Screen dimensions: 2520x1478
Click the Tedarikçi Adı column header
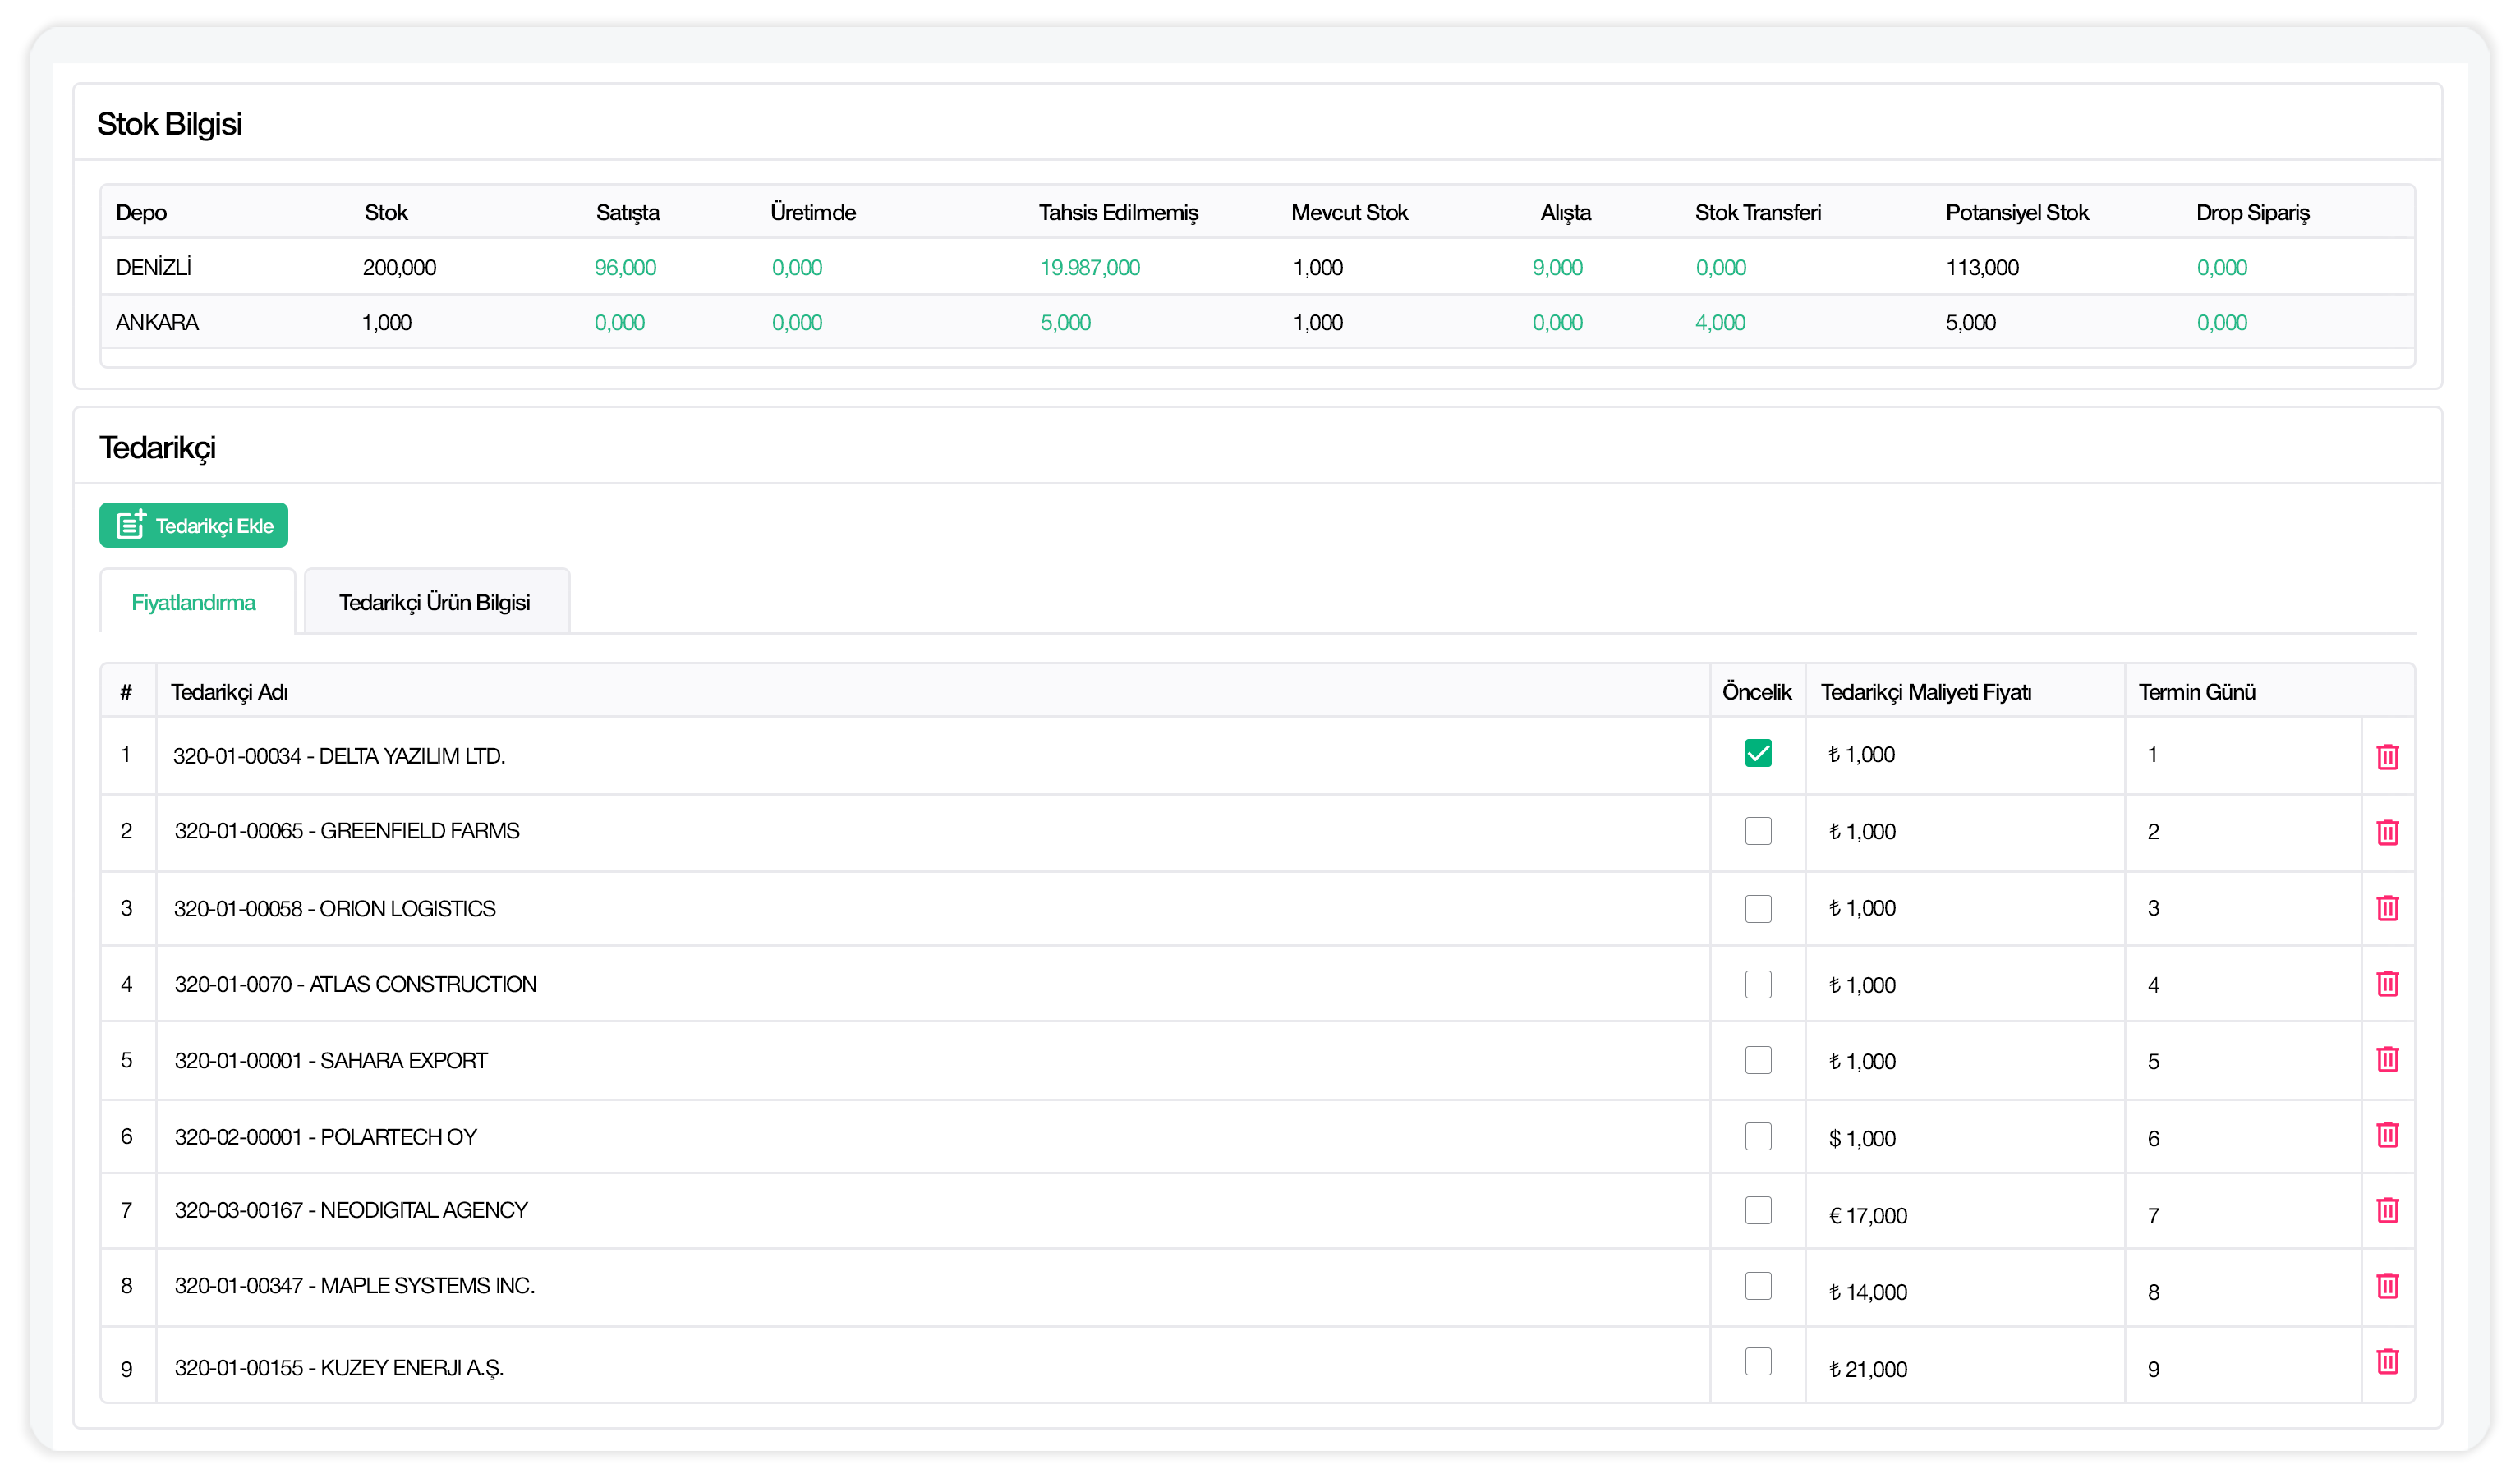[229, 692]
